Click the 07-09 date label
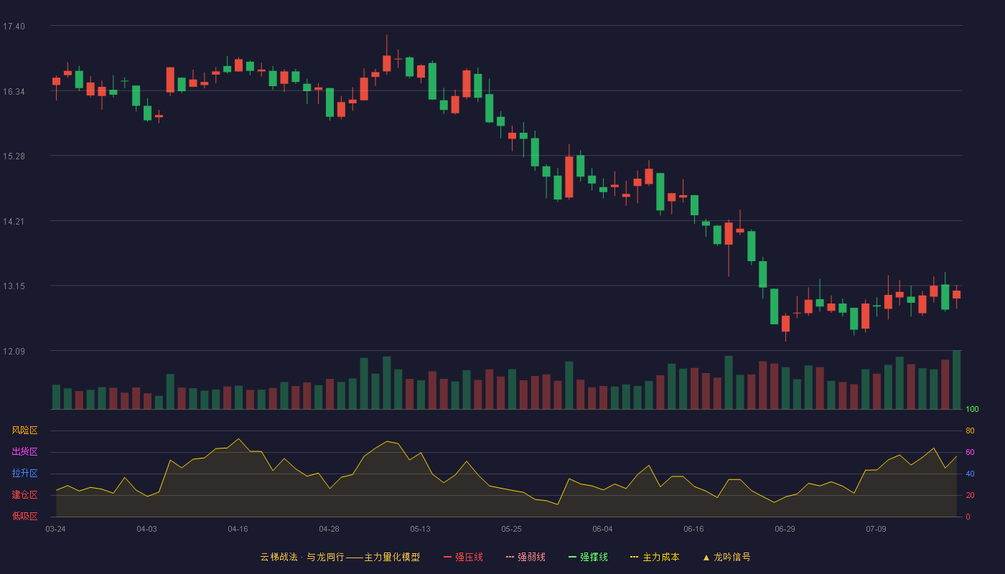Screen dimensions: 1005x574 [876, 529]
